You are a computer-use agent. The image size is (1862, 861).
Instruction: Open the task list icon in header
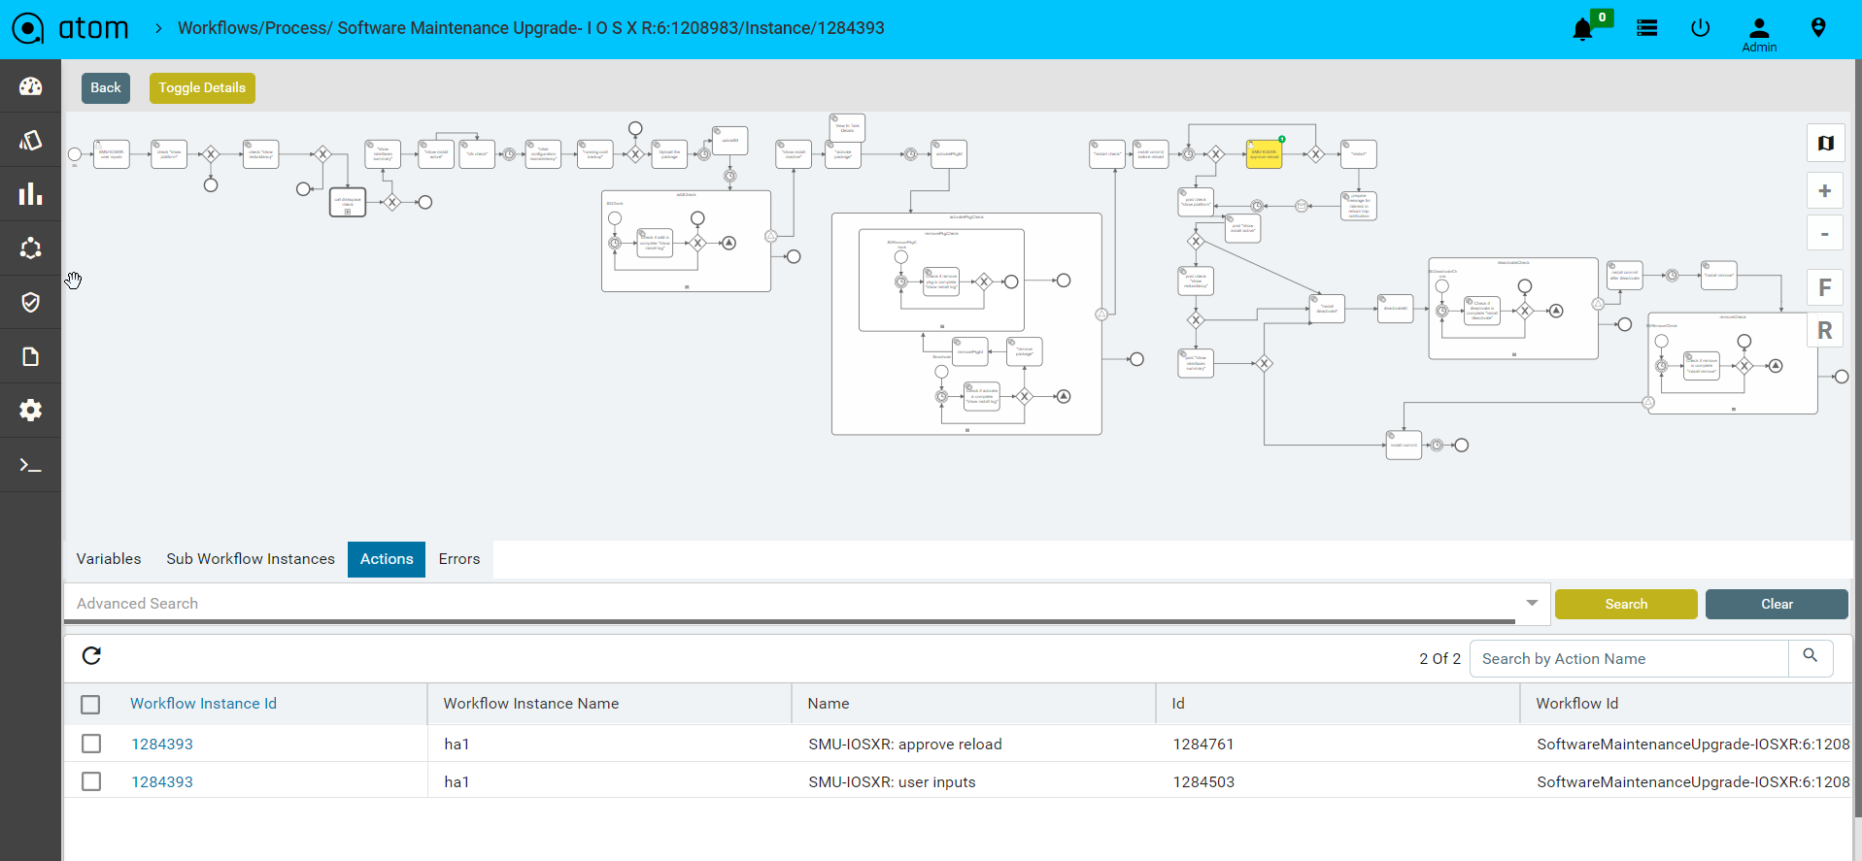click(1646, 28)
